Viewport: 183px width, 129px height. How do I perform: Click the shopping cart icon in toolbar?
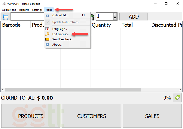(5, 16)
